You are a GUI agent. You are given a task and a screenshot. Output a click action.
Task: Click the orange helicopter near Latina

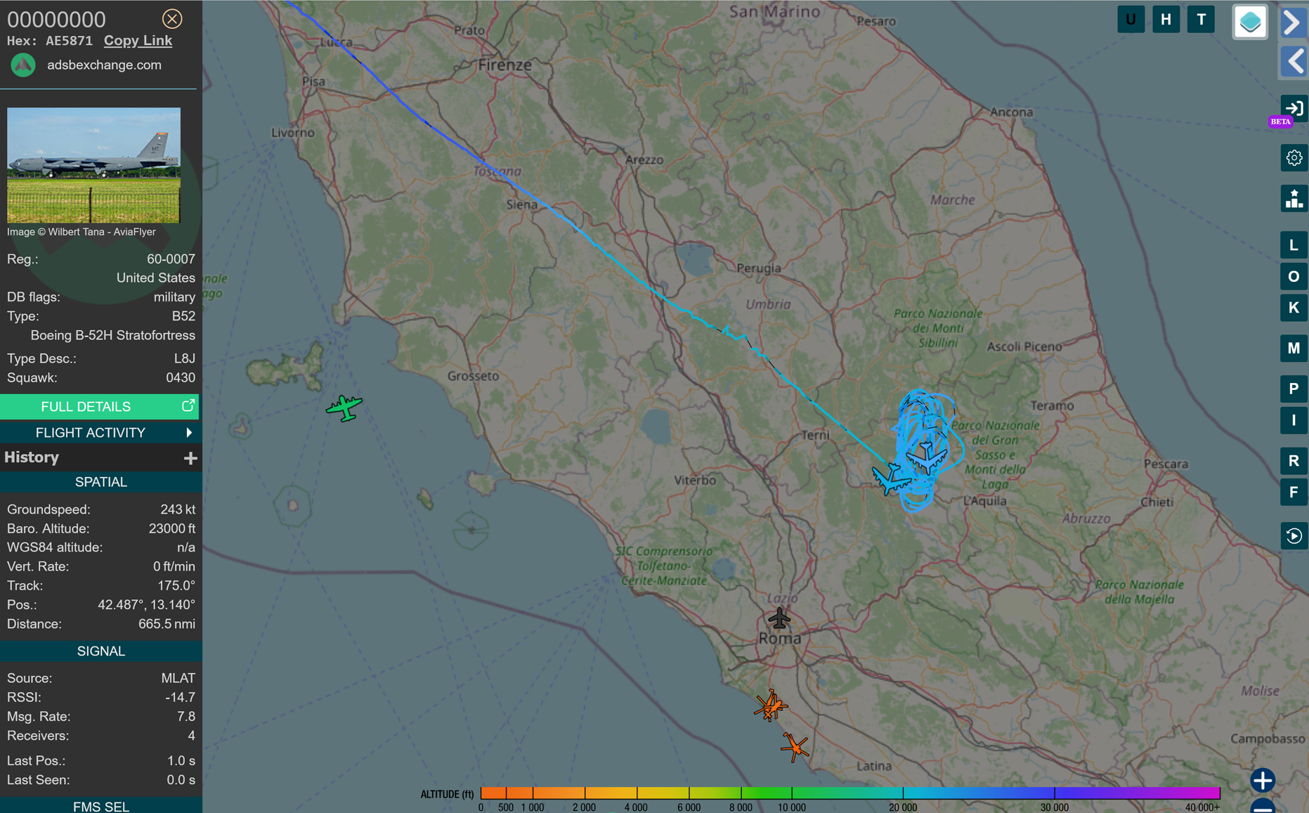tap(795, 746)
